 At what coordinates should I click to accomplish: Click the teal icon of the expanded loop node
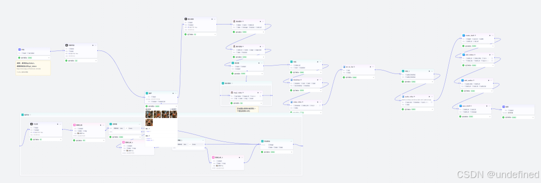147,93
